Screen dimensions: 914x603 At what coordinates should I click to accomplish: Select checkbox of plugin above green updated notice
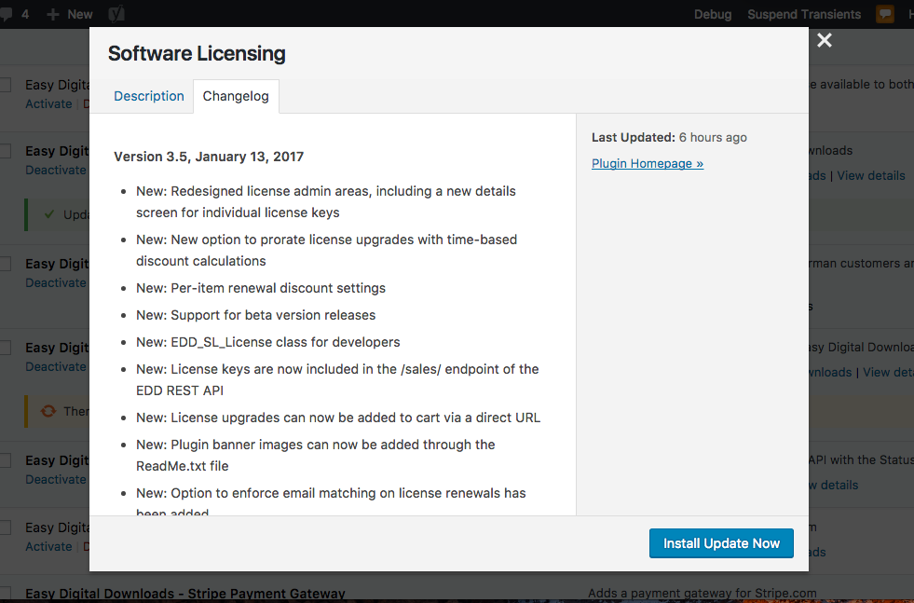pos(5,151)
